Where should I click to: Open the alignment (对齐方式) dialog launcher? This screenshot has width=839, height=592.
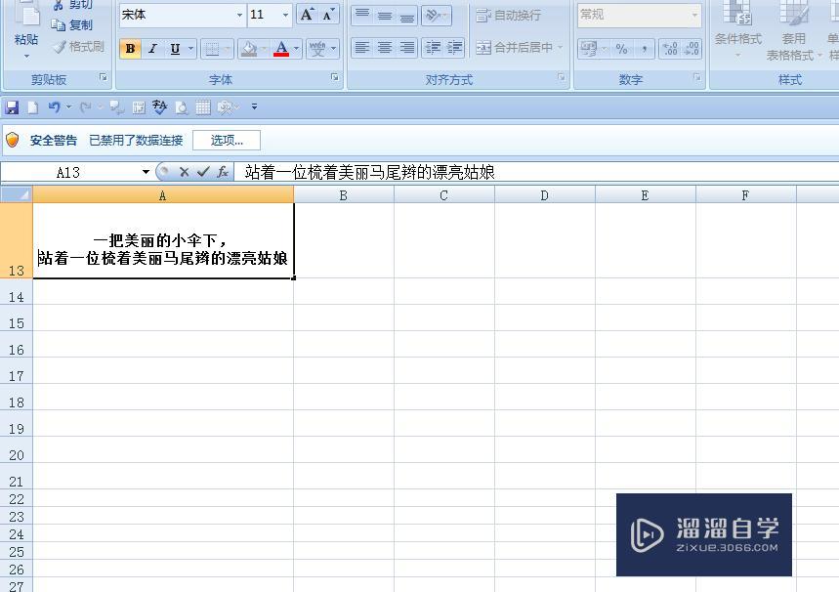(x=562, y=77)
